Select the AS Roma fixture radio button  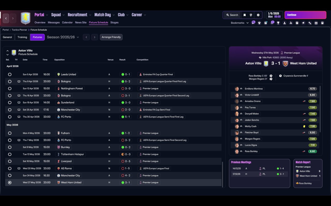10,168
